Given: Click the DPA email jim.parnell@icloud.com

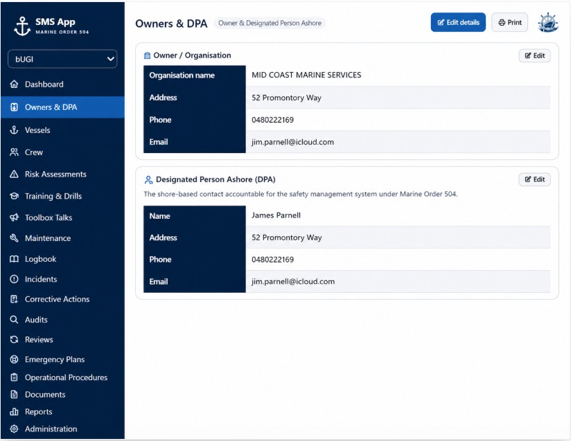Looking at the screenshot, I should (x=293, y=281).
